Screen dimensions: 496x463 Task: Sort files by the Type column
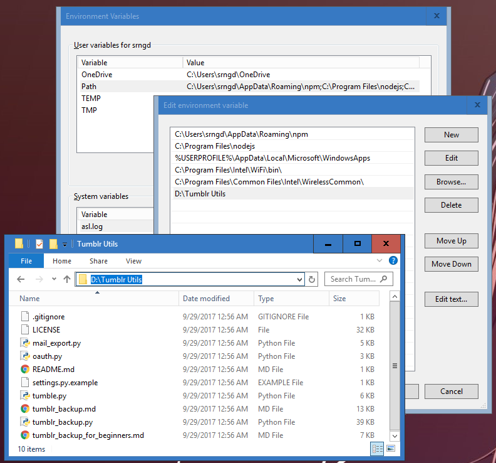[291, 299]
